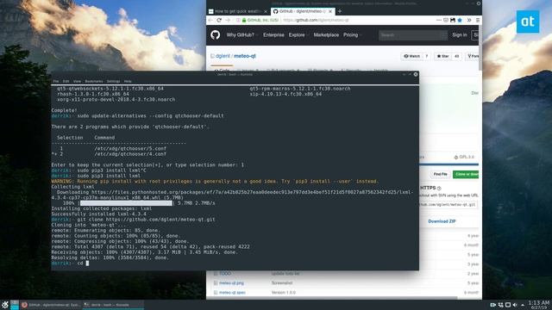The image size is (552, 310).
Task: Open meteo-qt.png file in repository
Action: (231, 283)
